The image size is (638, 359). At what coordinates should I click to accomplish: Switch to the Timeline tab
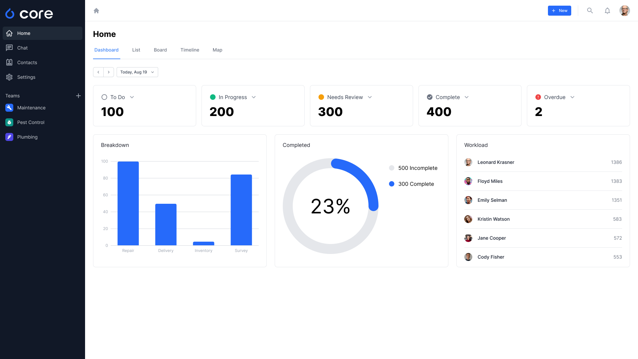[x=190, y=50]
